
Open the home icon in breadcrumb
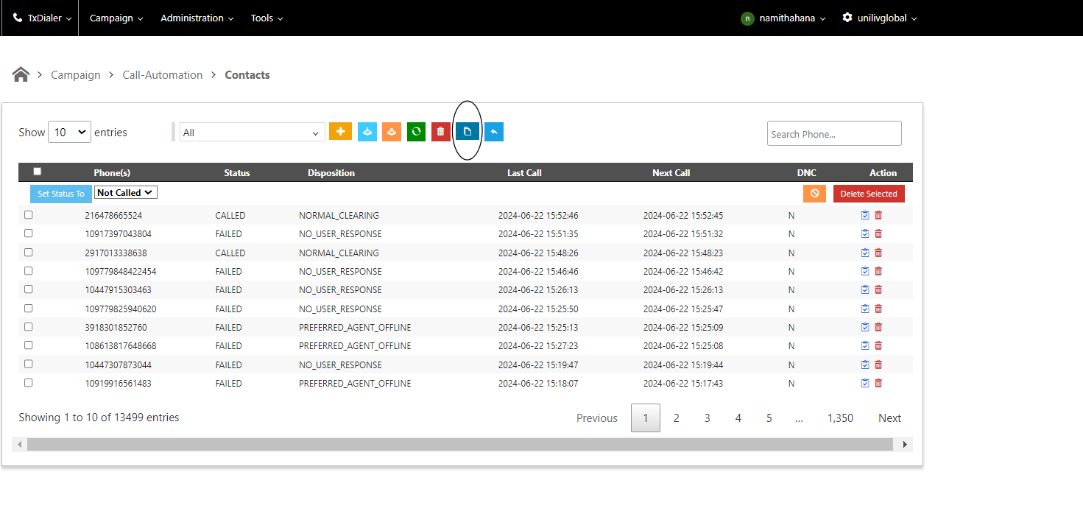point(21,74)
